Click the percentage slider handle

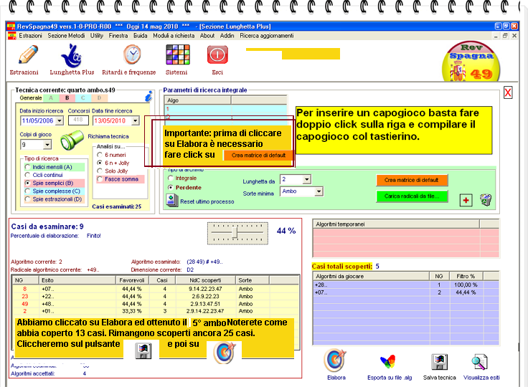[x=235, y=232]
